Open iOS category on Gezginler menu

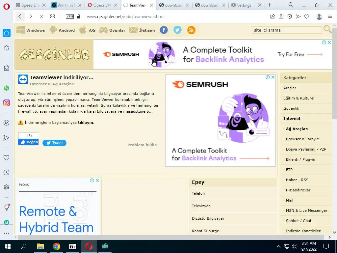pos(87,30)
